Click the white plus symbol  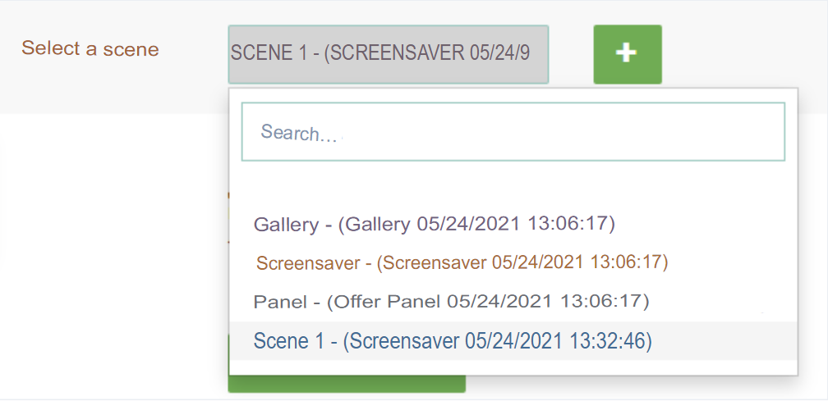626,53
